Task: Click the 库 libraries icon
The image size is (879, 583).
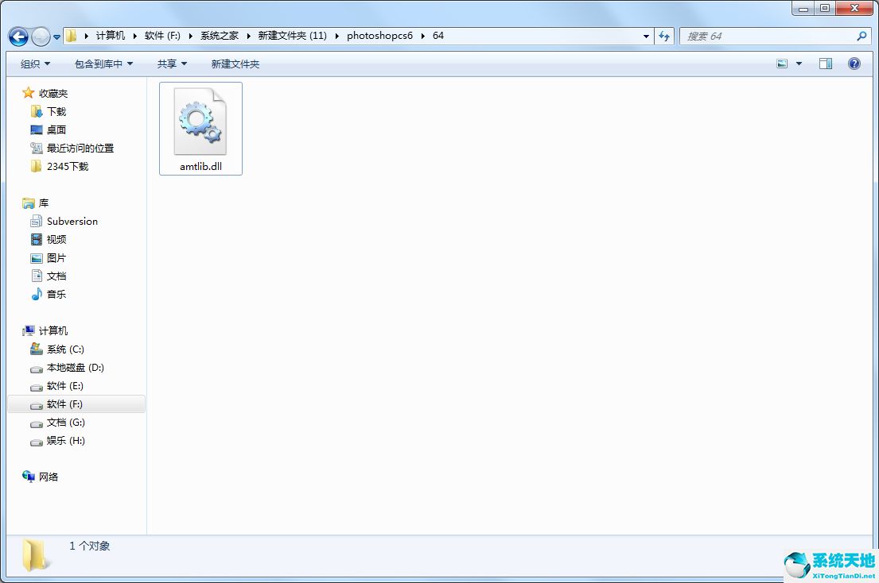Action: (29, 203)
